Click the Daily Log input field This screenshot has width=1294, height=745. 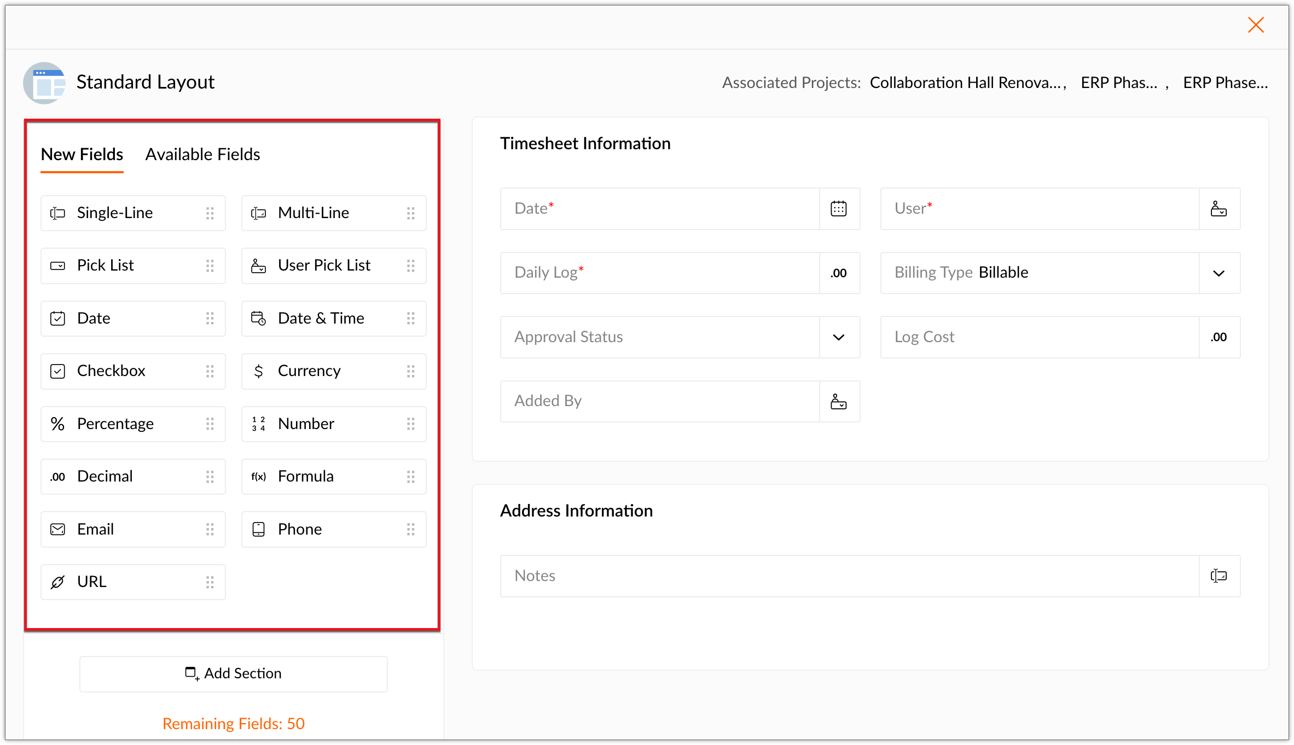click(x=659, y=273)
